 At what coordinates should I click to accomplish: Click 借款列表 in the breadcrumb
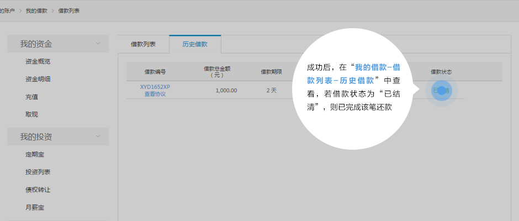tap(69, 10)
